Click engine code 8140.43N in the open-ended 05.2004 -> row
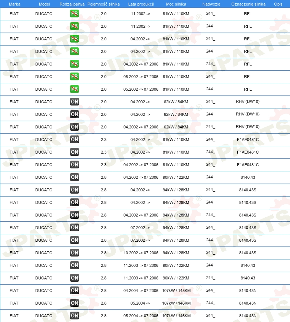The height and width of the screenshot is (322, 290). click(x=248, y=303)
